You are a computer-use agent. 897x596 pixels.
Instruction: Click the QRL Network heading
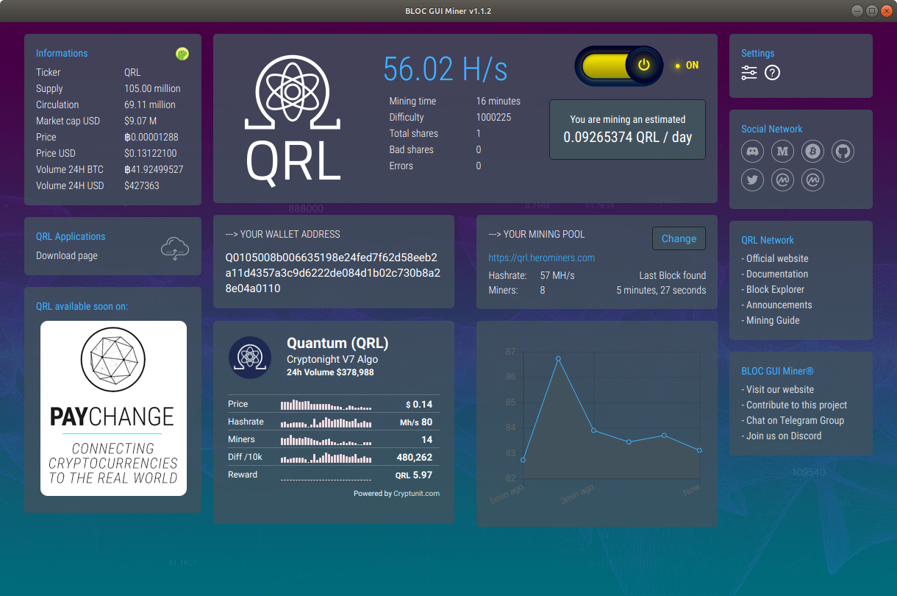[x=768, y=240]
